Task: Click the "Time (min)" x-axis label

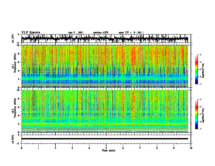Action: pyautogui.click(x=109, y=151)
